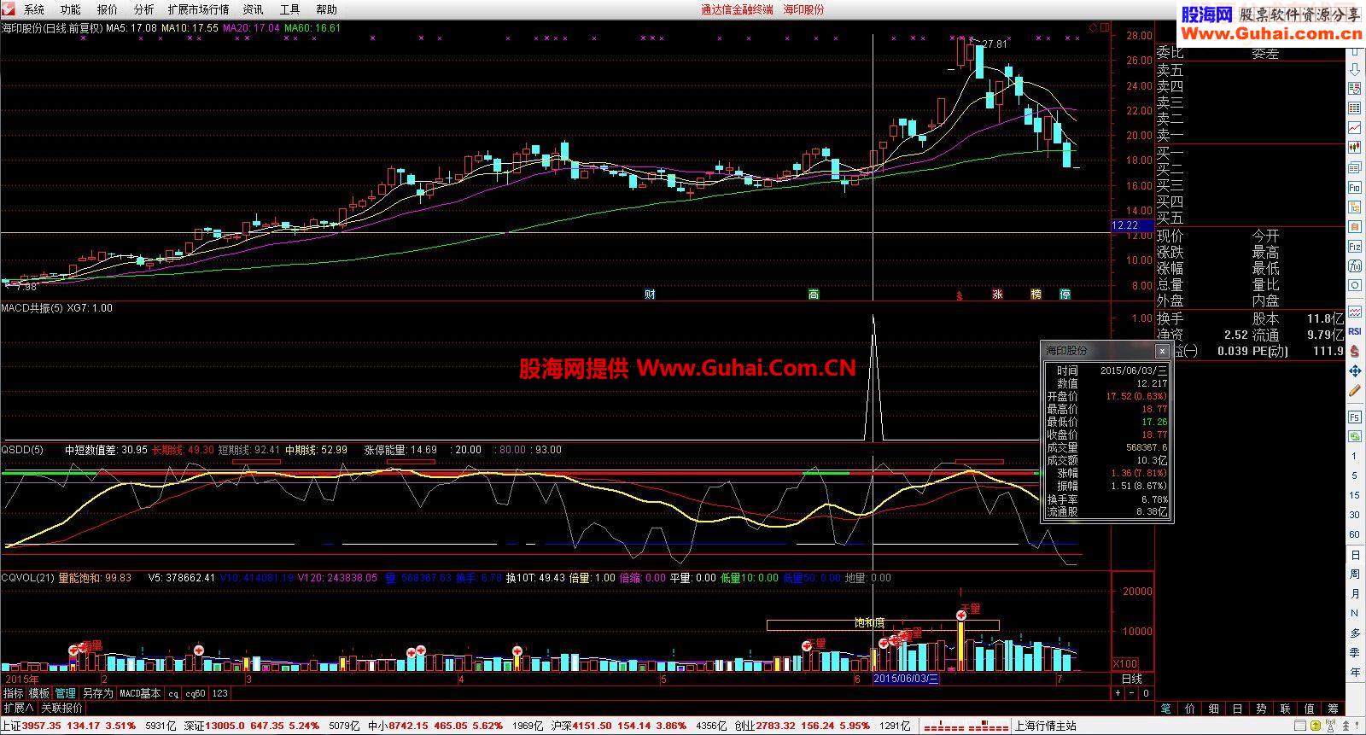1366x735 pixels.
Task: Click the down-arrow icon in right toolbar
Action: [1355, 69]
